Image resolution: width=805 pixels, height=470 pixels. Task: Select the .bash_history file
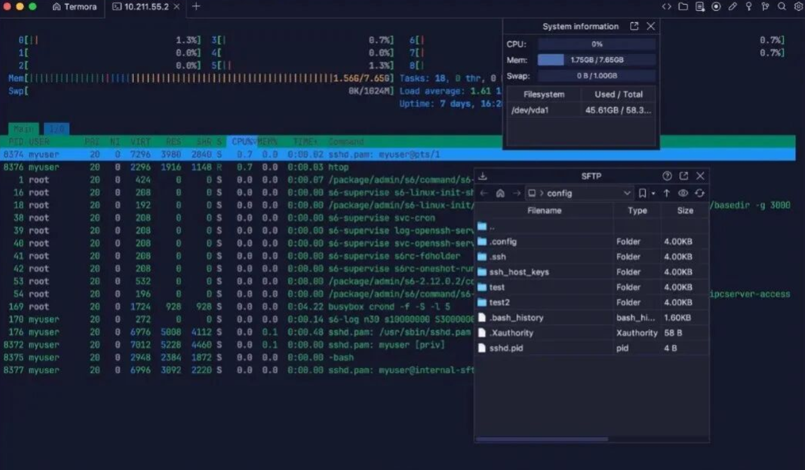click(x=592, y=318)
